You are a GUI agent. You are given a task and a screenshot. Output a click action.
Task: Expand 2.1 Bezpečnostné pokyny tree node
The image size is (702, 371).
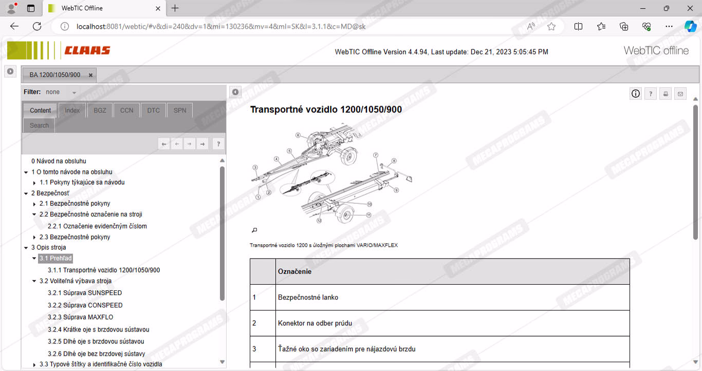(34, 204)
